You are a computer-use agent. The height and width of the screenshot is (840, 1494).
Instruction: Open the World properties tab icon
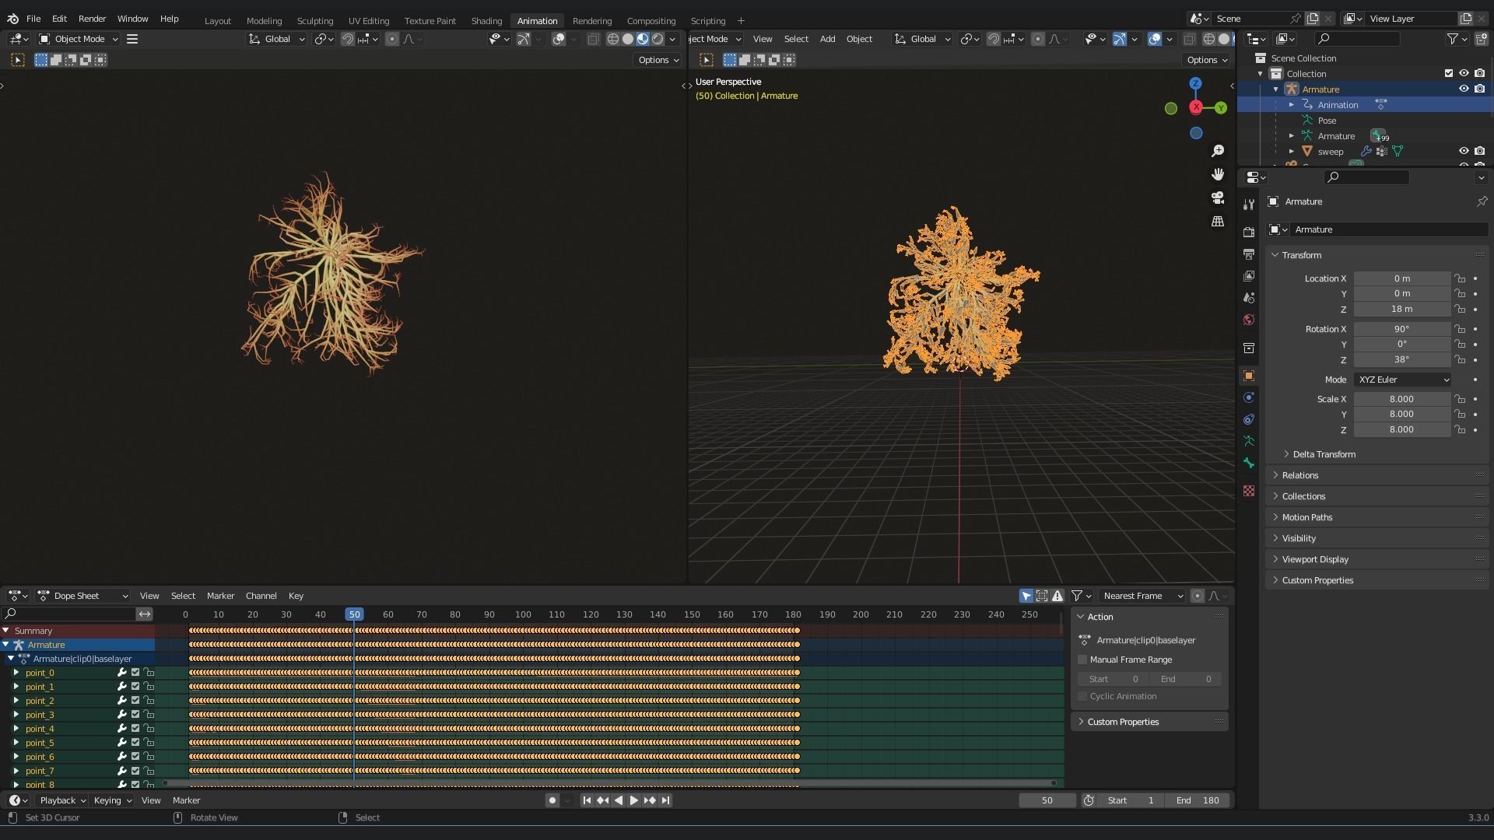(1249, 320)
